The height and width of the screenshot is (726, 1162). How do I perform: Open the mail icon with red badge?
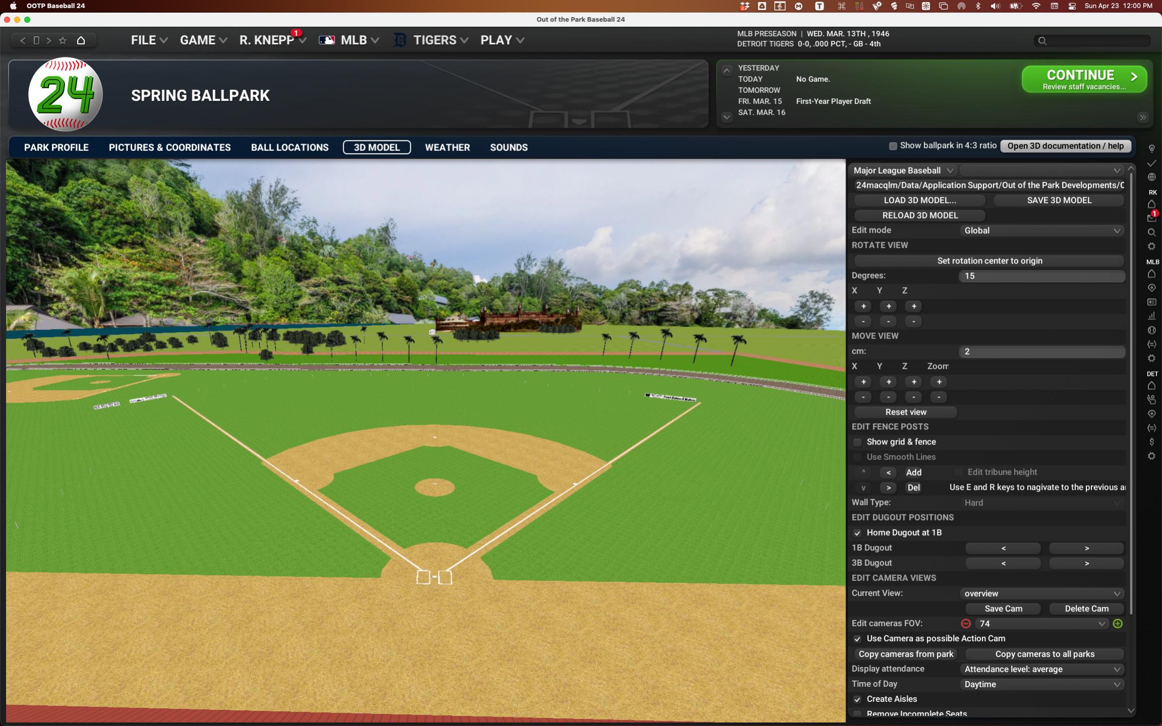point(1151,218)
